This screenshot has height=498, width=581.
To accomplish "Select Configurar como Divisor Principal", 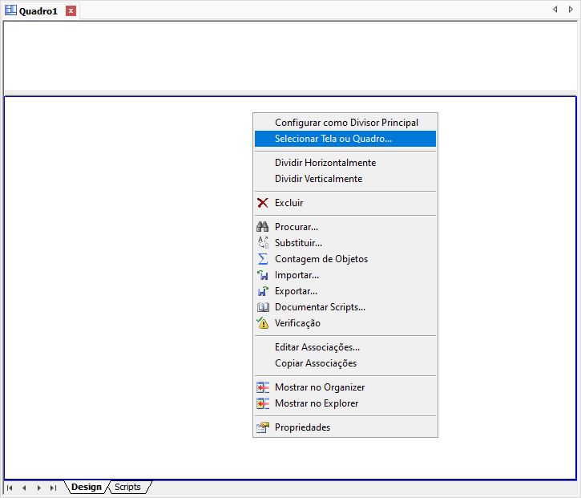I will 346,123.
